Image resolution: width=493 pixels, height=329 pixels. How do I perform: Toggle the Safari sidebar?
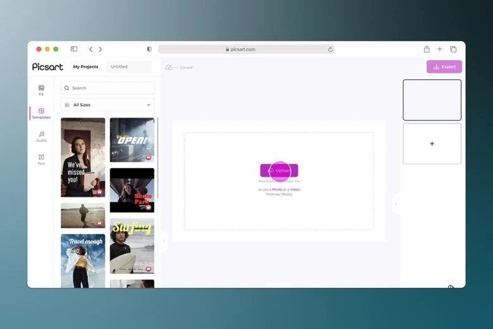coord(74,49)
